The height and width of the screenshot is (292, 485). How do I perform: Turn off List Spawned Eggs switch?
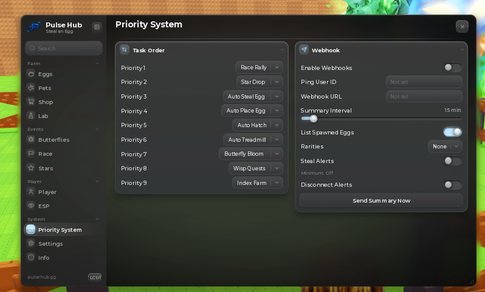point(453,132)
